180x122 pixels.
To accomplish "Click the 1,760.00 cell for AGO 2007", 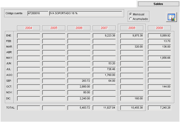I will click(104, 75).
